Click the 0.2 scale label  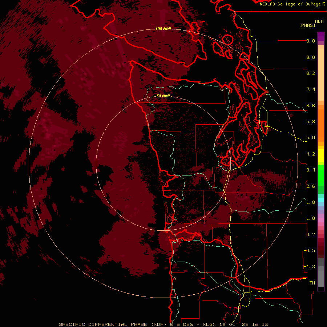click(x=311, y=235)
